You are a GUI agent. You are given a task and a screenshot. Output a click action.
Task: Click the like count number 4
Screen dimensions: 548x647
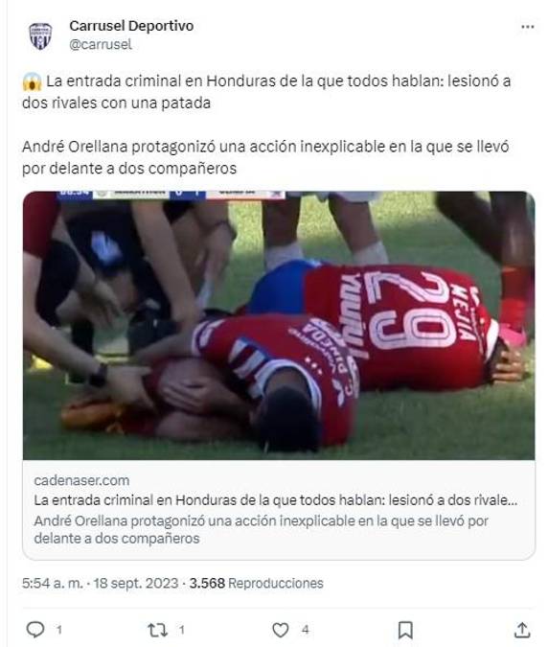tap(305, 630)
